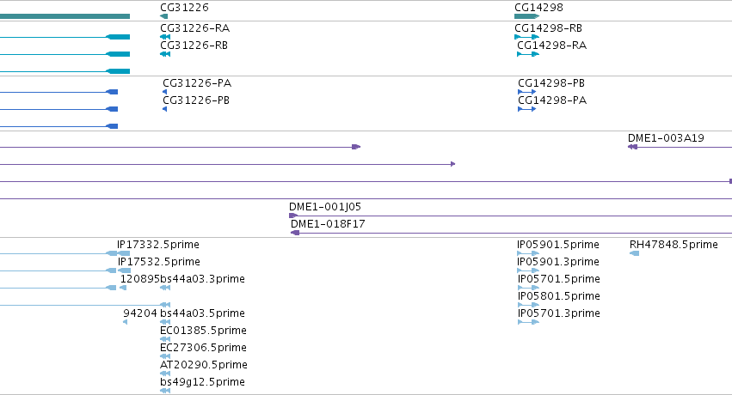Image resolution: width=732 pixels, height=395 pixels.
Task: Click the CG31226 gene arrow glyph
Action: [x=163, y=16]
